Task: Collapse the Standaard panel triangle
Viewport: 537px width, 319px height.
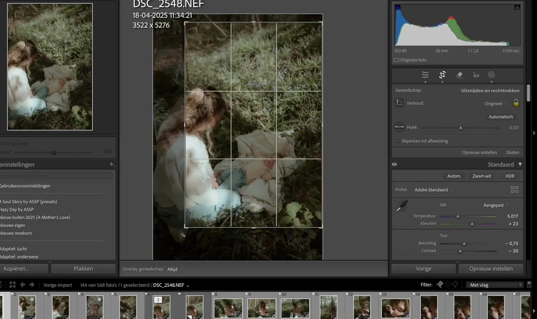Action: click(520, 164)
